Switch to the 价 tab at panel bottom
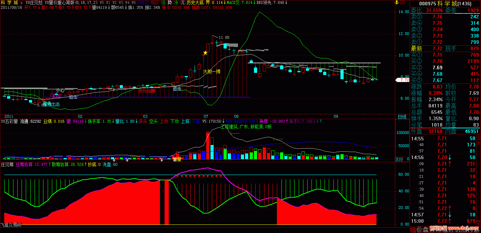The height and width of the screenshot is (233, 481). point(420,229)
